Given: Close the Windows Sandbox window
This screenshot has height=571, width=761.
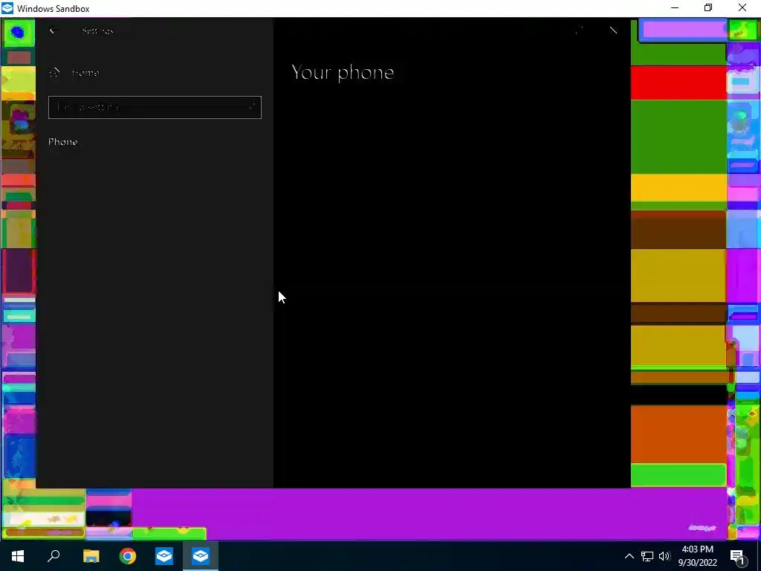Looking at the screenshot, I should pos(742,7).
